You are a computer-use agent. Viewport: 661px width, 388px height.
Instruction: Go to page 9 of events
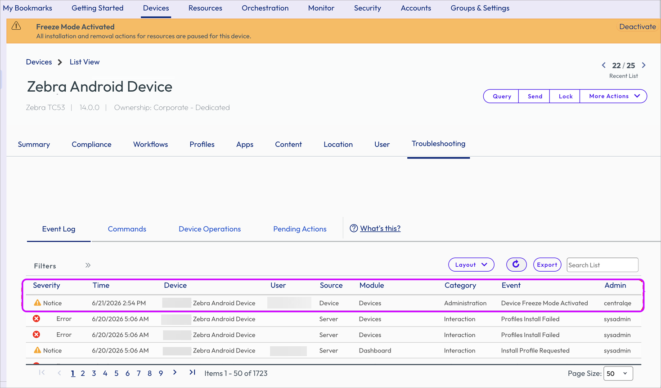(x=161, y=373)
